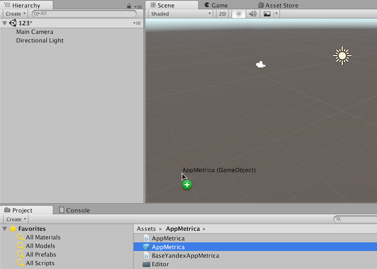Click the C# icon of AppMetrica script
The width and height of the screenshot is (377, 269).
pos(146,238)
